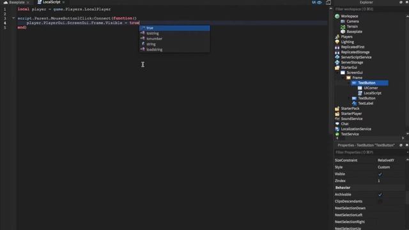This screenshot has height=230, width=409.
Task: Select the second TextButton under Frame
Action: pyautogui.click(x=366, y=98)
